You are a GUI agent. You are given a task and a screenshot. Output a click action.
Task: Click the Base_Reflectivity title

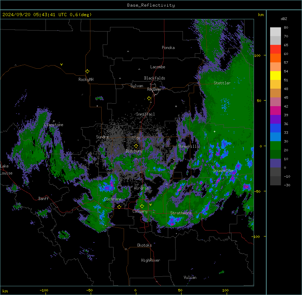[151, 5]
